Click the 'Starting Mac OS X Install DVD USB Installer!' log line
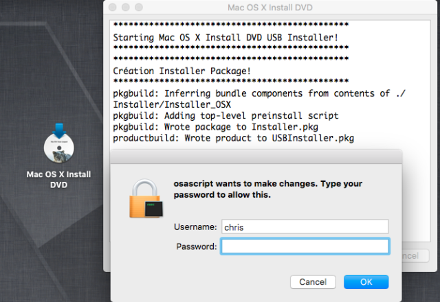Viewport: 440px width, 302px height. pos(225,37)
